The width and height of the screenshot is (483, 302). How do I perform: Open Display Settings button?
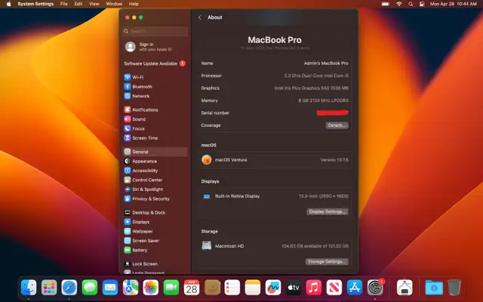tap(328, 211)
